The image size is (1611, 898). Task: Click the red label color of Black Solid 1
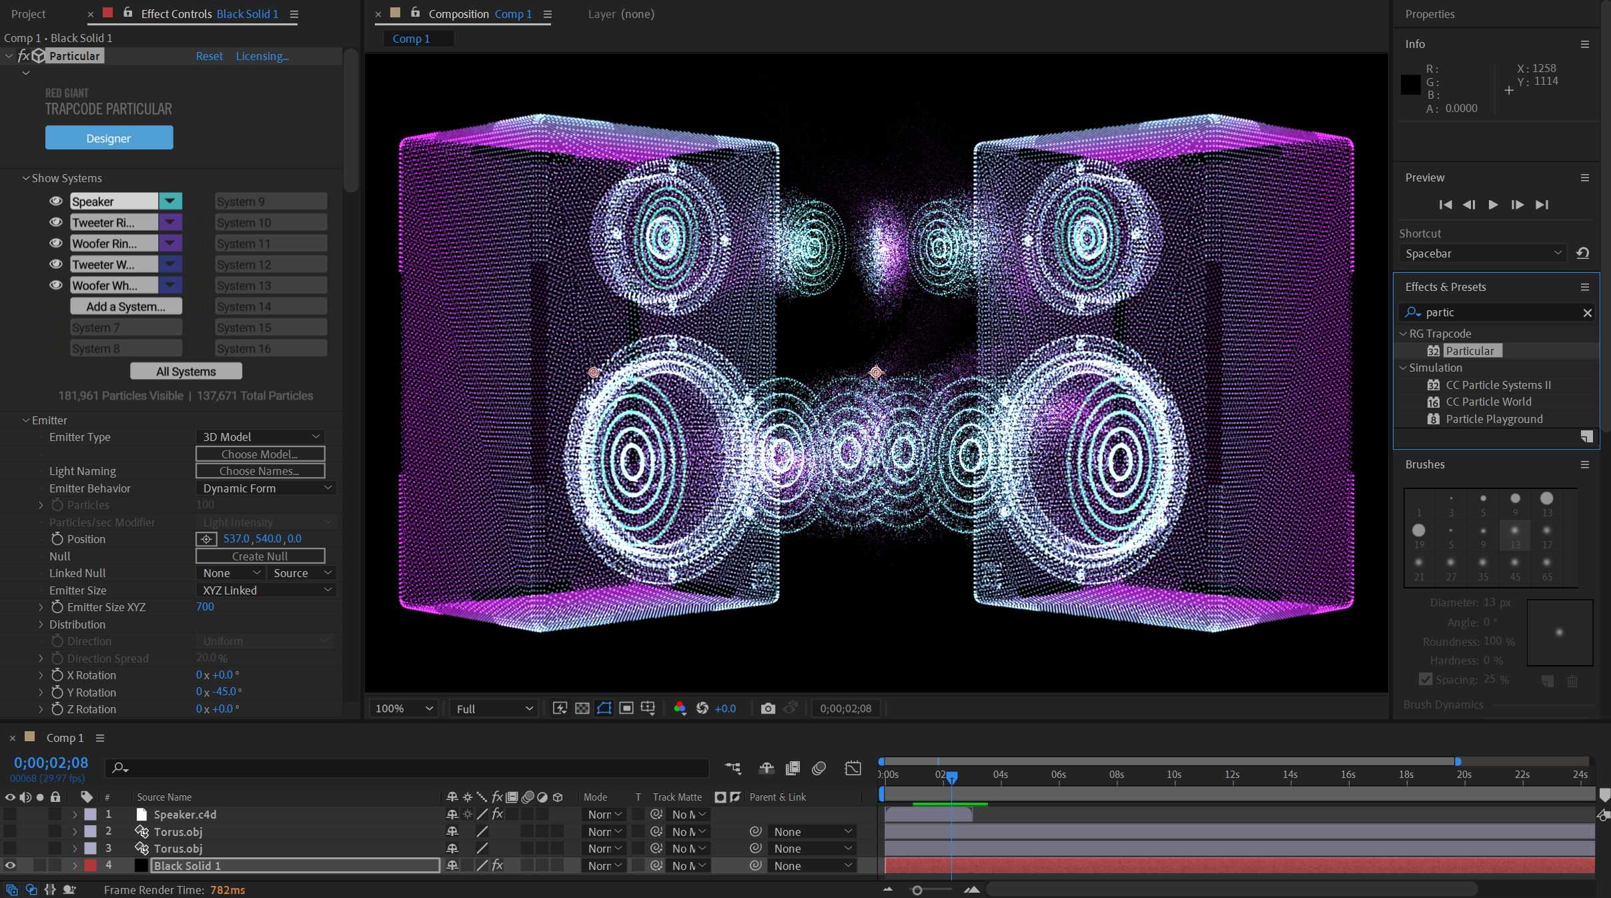click(x=90, y=865)
